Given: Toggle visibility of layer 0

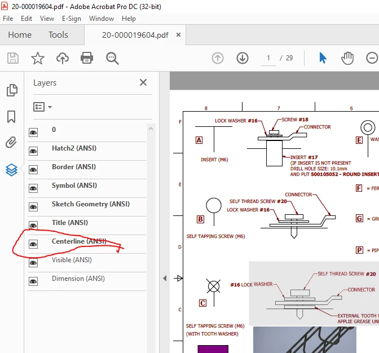Looking at the screenshot, I should 33,133.
